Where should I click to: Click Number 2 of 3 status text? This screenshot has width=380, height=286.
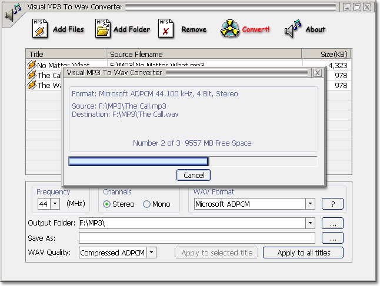click(156, 143)
